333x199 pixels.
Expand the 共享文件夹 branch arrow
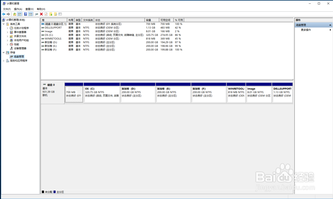(x=7, y=36)
